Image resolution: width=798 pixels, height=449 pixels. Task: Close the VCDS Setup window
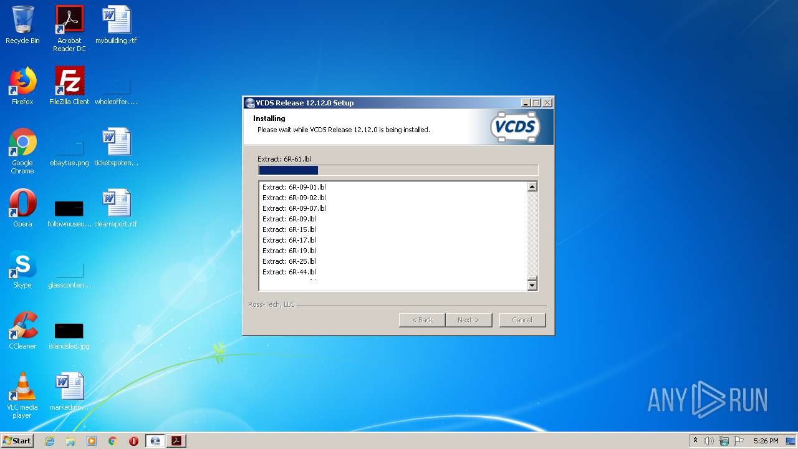pos(547,103)
